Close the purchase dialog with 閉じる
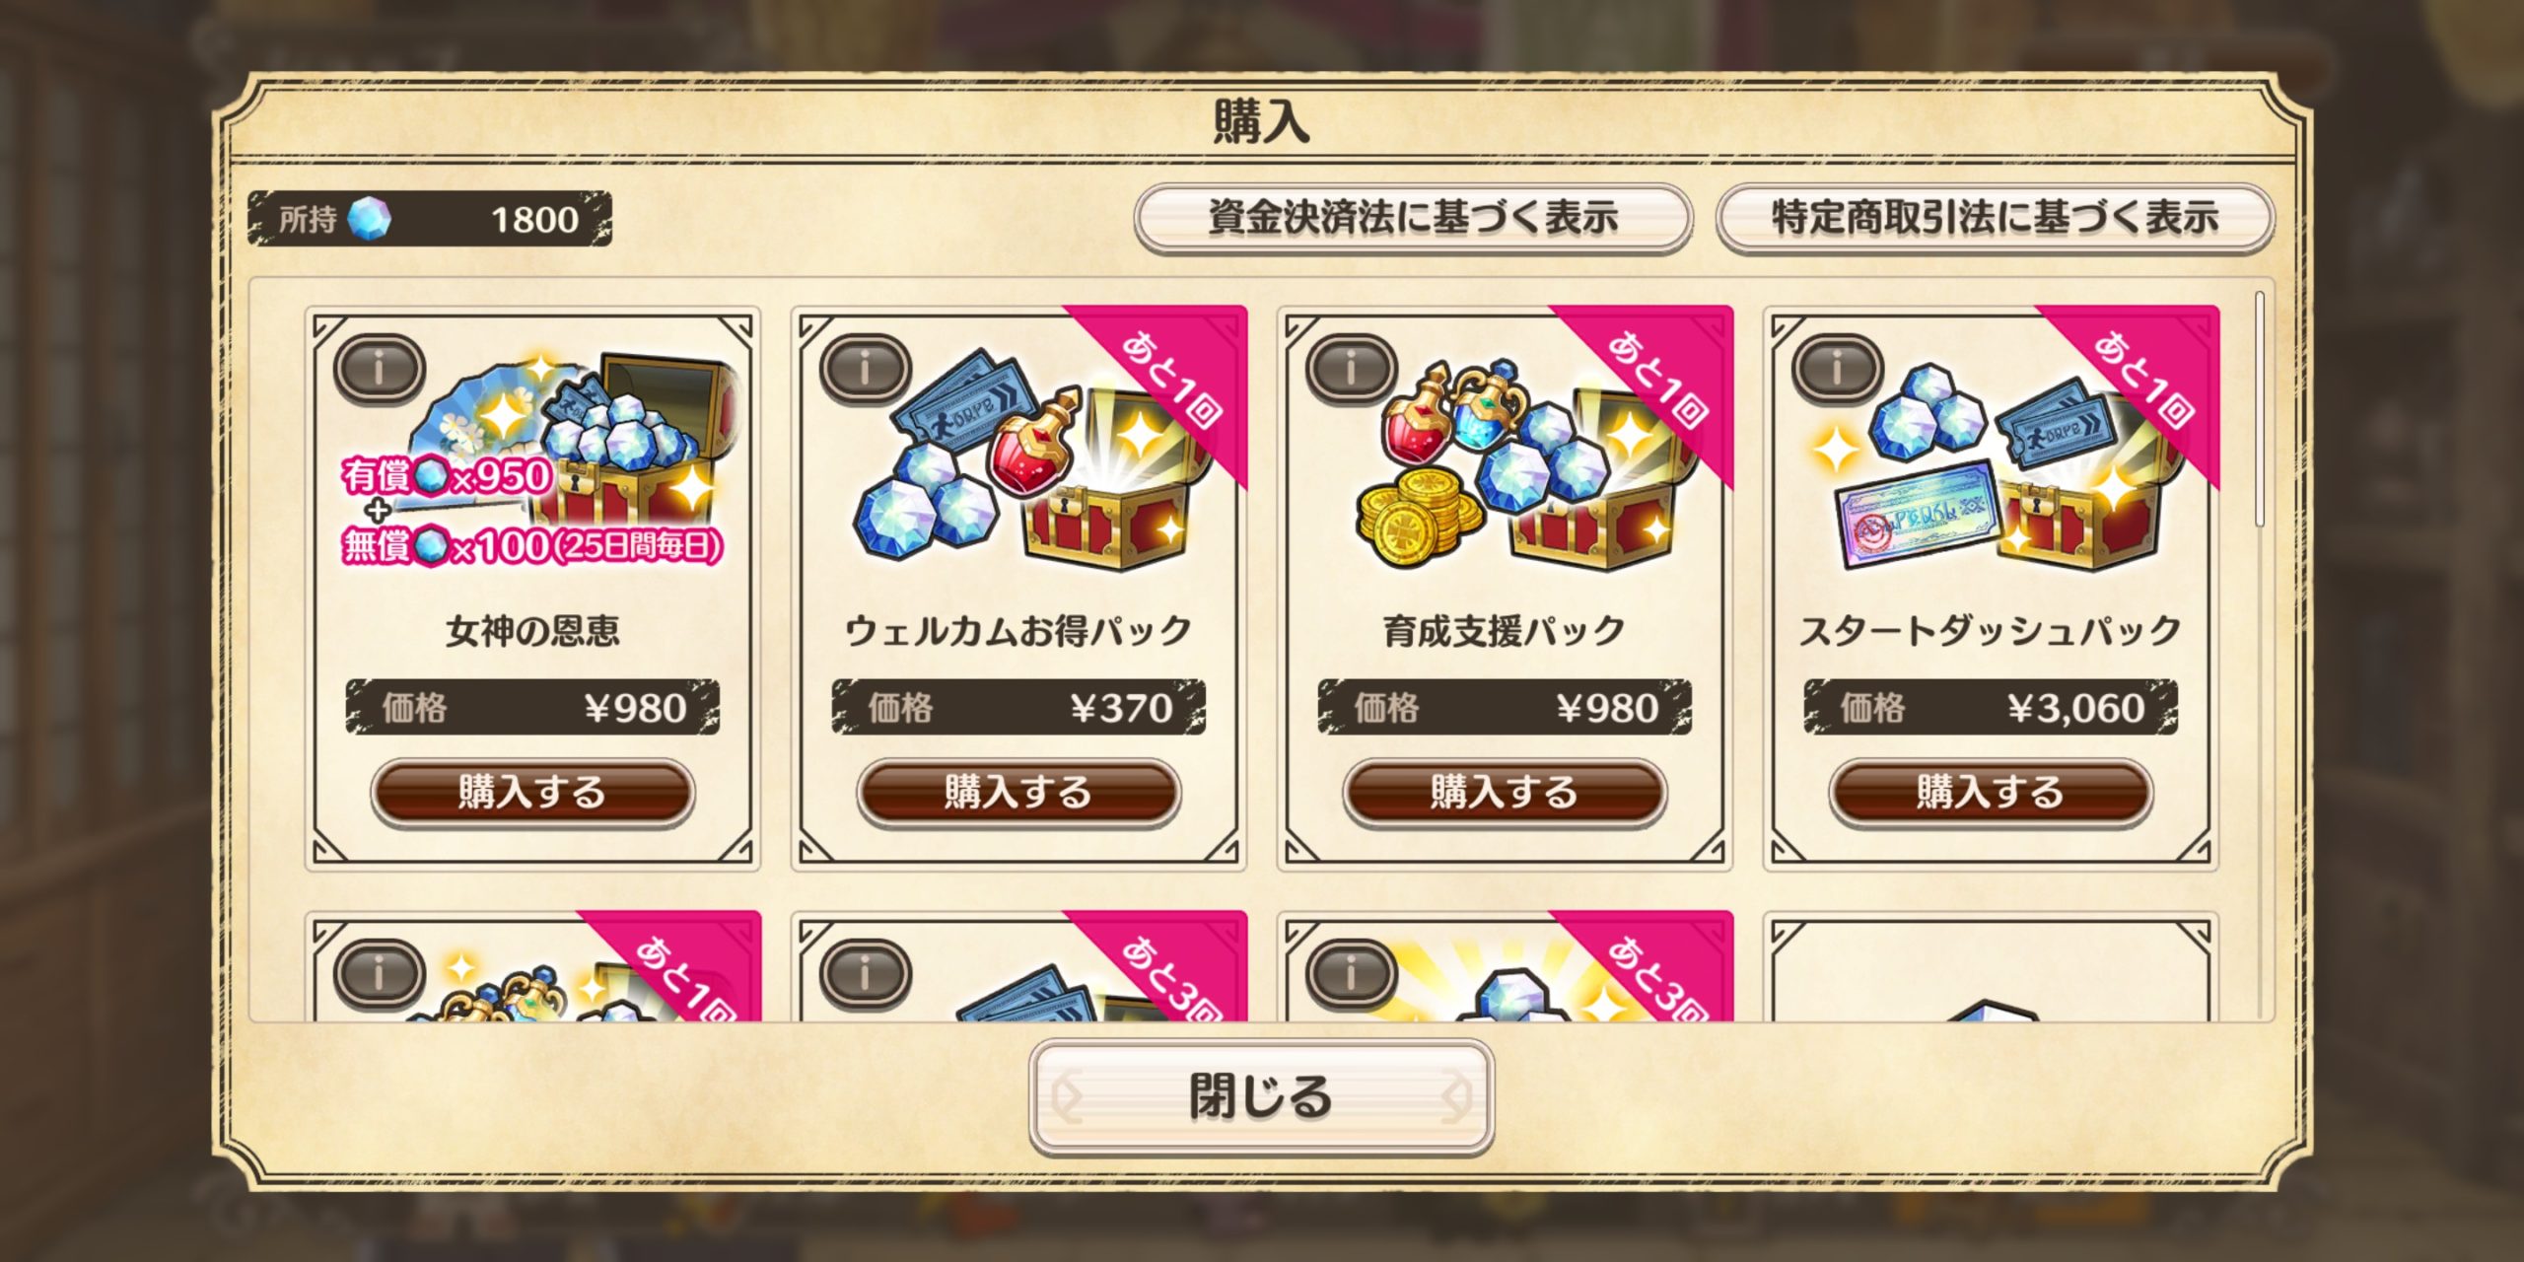The width and height of the screenshot is (2524, 1262). point(1261,1096)
